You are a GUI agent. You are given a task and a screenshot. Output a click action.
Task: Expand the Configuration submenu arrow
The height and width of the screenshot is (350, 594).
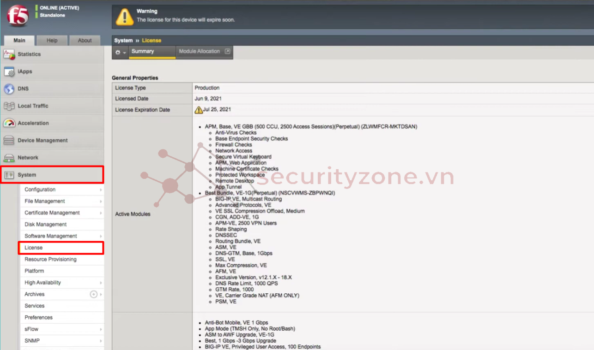coord(101,190)
